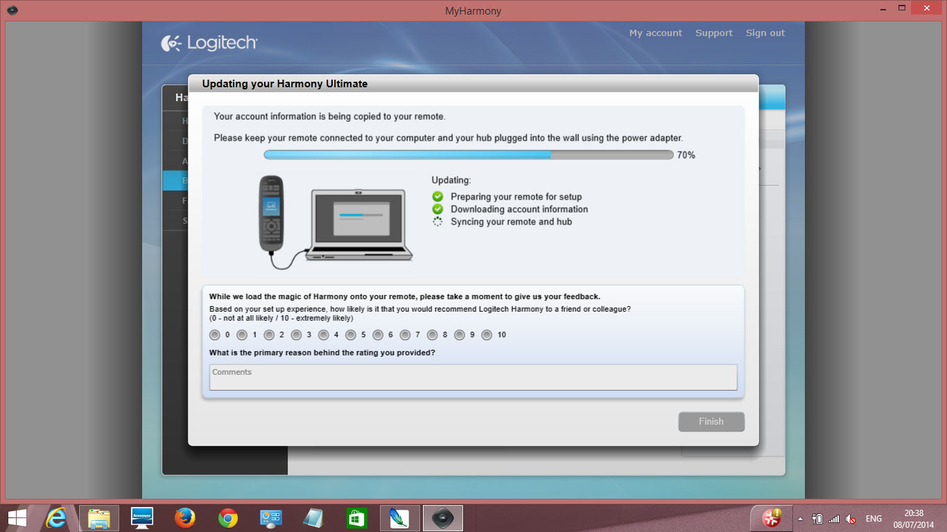Switch to the MyHarmony taskbar button

click(442, 518)
